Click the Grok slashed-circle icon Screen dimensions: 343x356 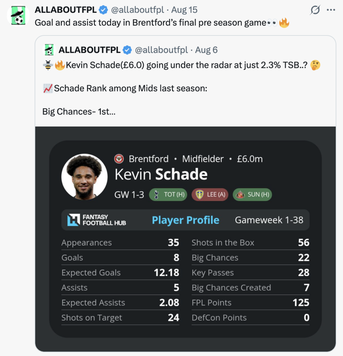click(x=315, y=10)
